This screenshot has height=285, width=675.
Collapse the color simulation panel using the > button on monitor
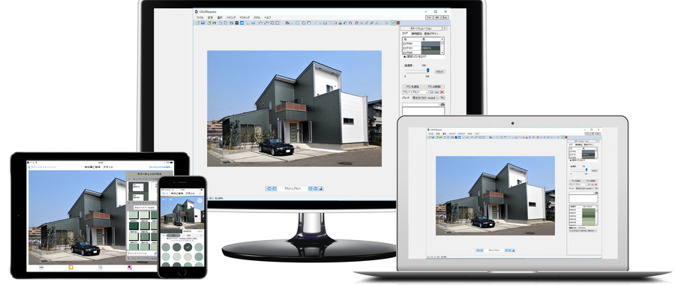[x=445, y=28]
